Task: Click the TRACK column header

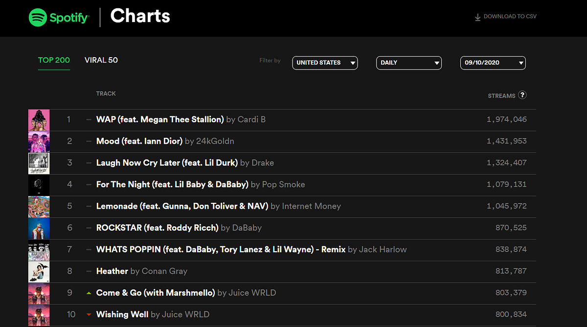Action: [x=106, y=93]
